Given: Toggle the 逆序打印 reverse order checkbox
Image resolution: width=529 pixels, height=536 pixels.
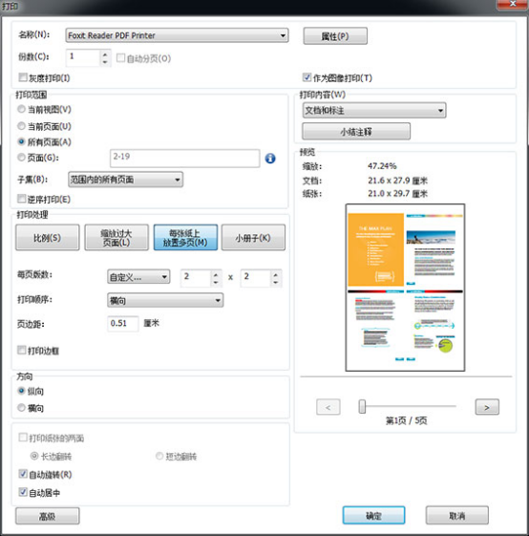Looking at the screenshot, I should (x=22, y=199).
